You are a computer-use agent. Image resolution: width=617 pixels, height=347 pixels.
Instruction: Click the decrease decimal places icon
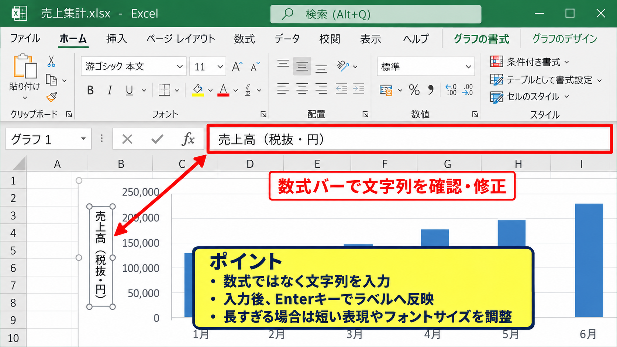[x=467, y=90]
